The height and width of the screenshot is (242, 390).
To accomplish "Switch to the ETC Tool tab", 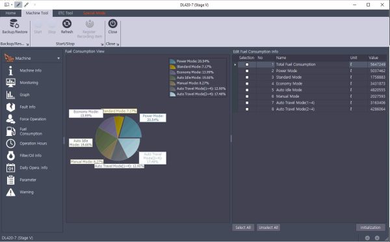I will 66,13.
